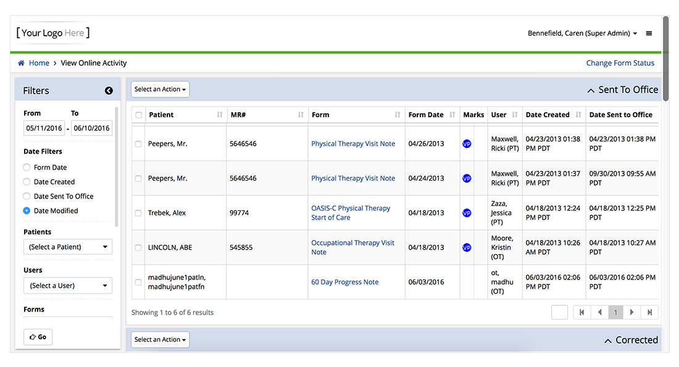Check the Trebek, Alex row checkbox
The height and width of the screenshot is (367, 679).
pos(138,213)
